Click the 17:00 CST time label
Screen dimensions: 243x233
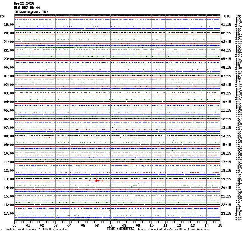point(9,214)
